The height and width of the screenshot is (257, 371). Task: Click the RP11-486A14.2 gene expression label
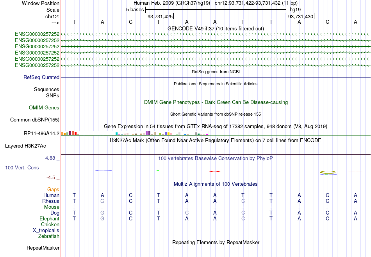point(42,133)
